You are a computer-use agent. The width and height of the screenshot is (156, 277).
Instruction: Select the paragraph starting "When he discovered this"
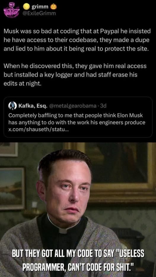pos(75,75)
